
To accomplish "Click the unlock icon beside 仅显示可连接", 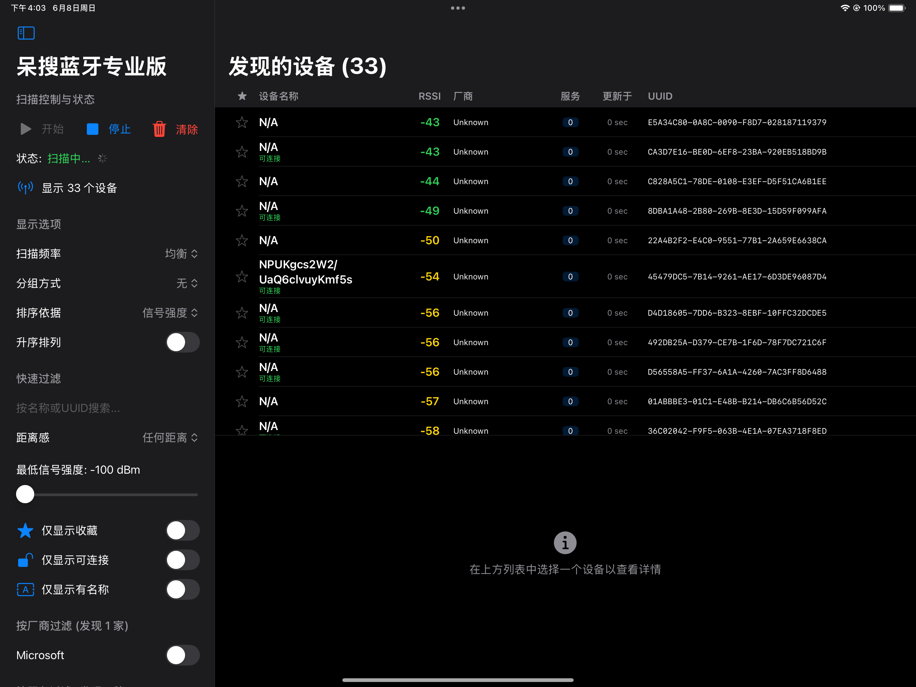I will coord(25,560).
